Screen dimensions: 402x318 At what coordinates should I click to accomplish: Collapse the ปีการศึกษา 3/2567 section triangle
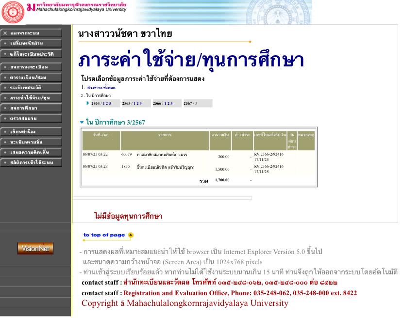(82, 123)
